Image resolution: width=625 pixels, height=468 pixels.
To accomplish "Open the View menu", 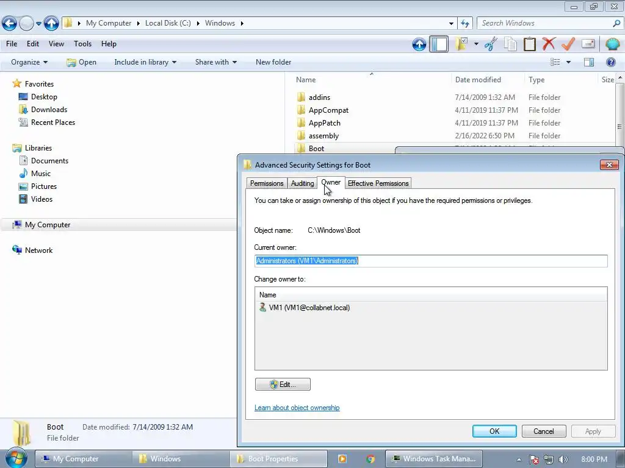I will click(56, 44).
